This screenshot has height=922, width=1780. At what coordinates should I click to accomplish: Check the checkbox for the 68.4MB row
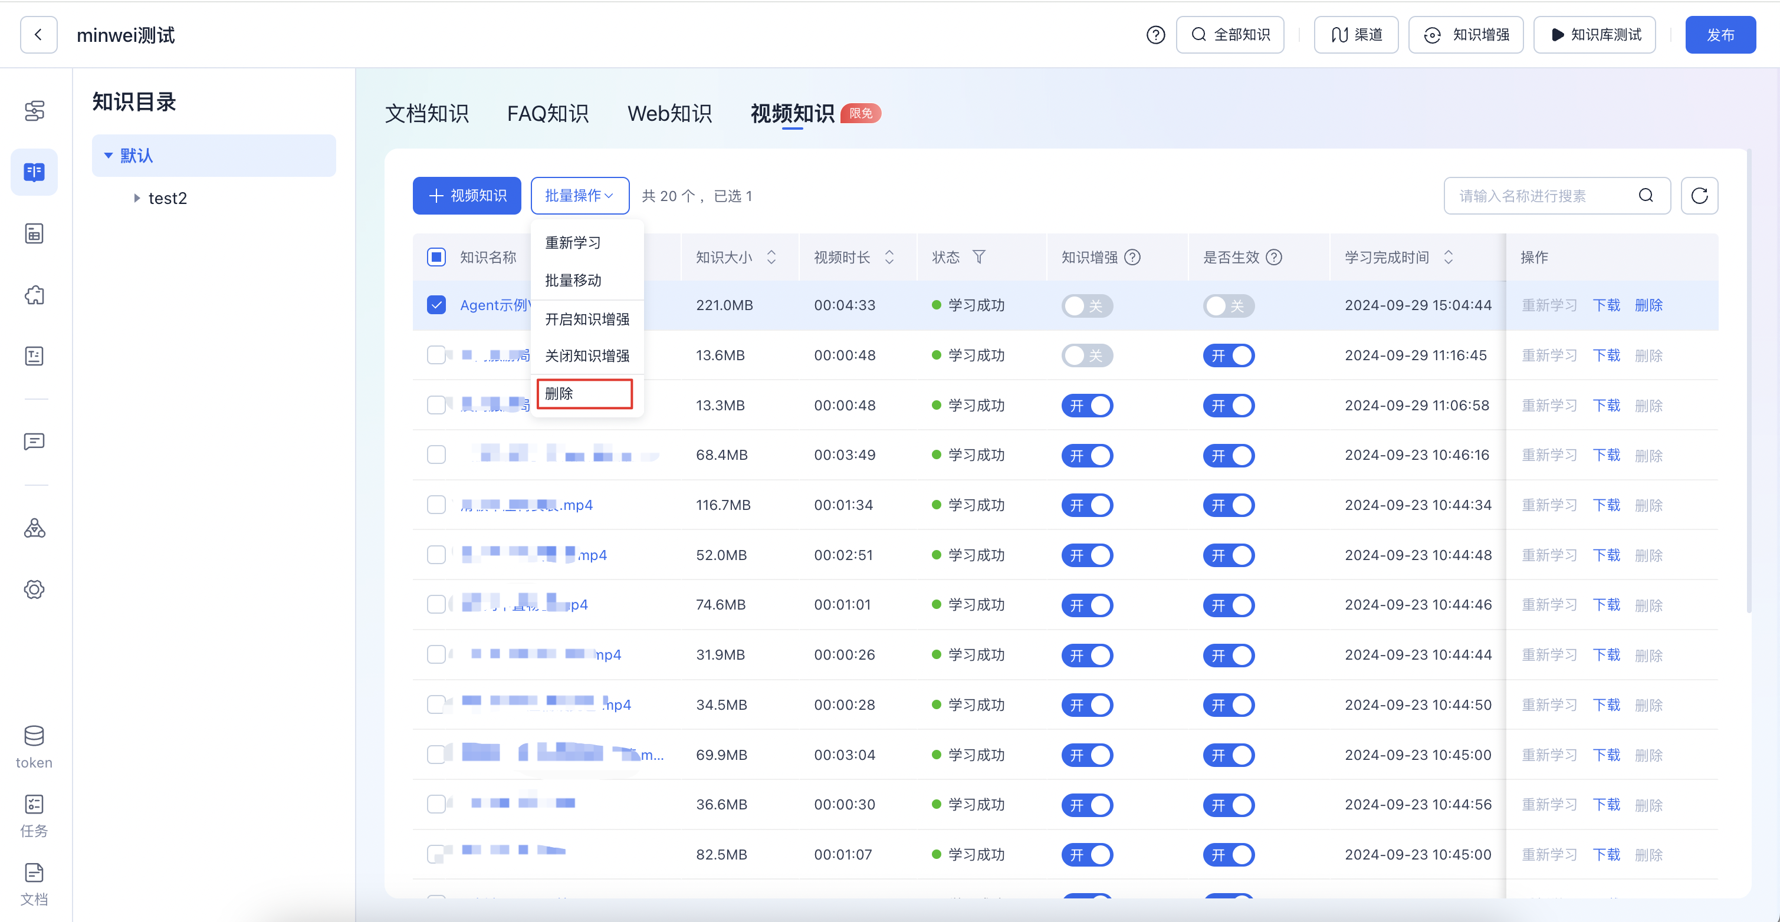pyautogui.click(x=436, y=455)
